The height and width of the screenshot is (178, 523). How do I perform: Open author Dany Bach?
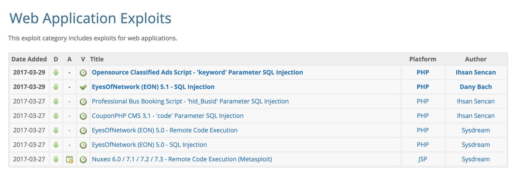476,87
